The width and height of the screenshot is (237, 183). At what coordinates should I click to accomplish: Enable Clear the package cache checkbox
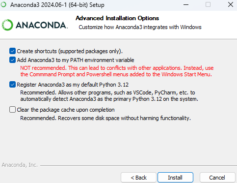pos(12,110)
